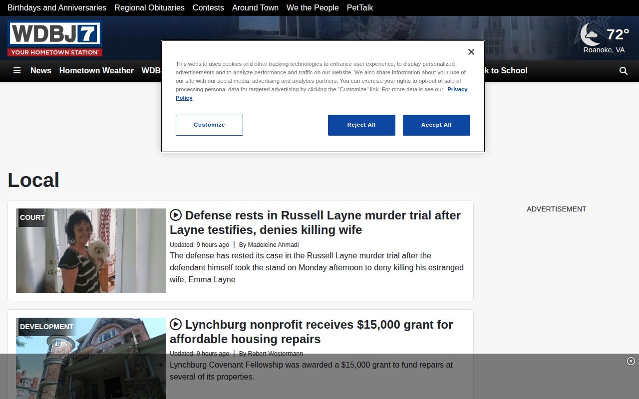
Task: Click the Russell Layne story summary text
Action: pos(317,267)
